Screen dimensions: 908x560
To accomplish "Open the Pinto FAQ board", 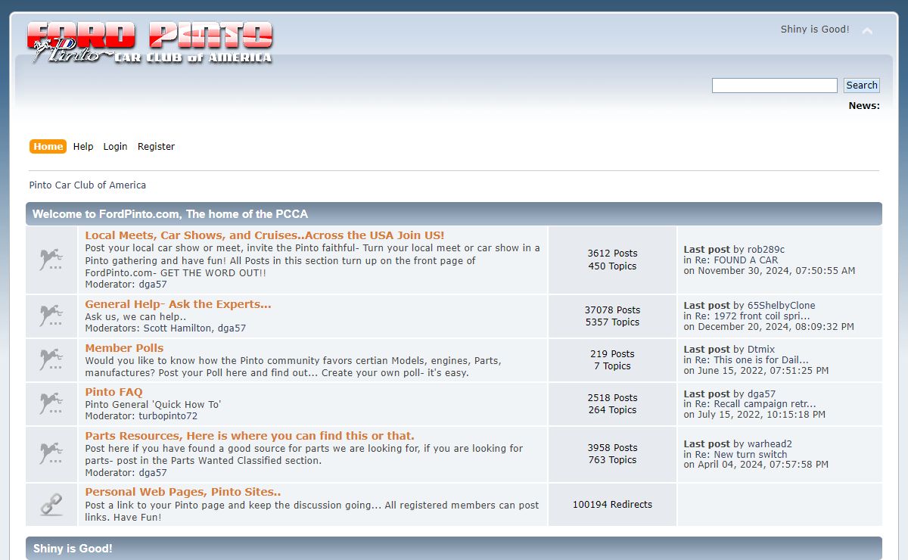I will (x=113, y=392).
